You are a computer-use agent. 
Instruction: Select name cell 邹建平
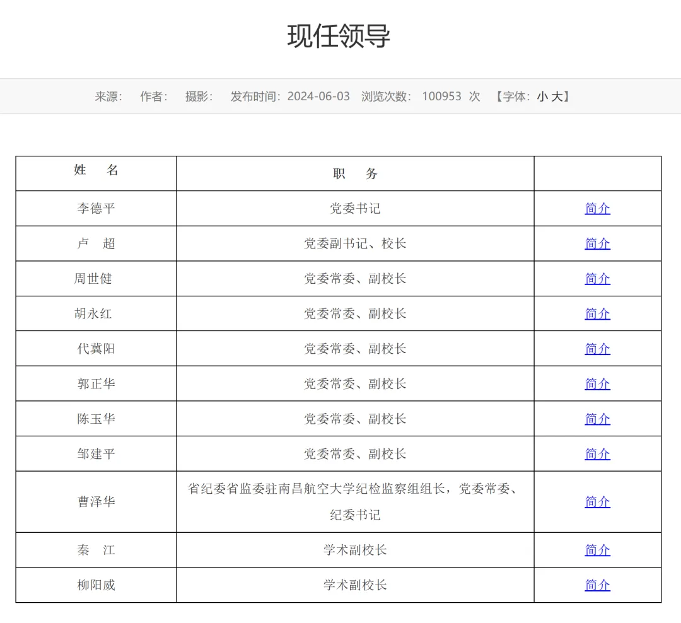pyautogui.click(x=96, y=454)
